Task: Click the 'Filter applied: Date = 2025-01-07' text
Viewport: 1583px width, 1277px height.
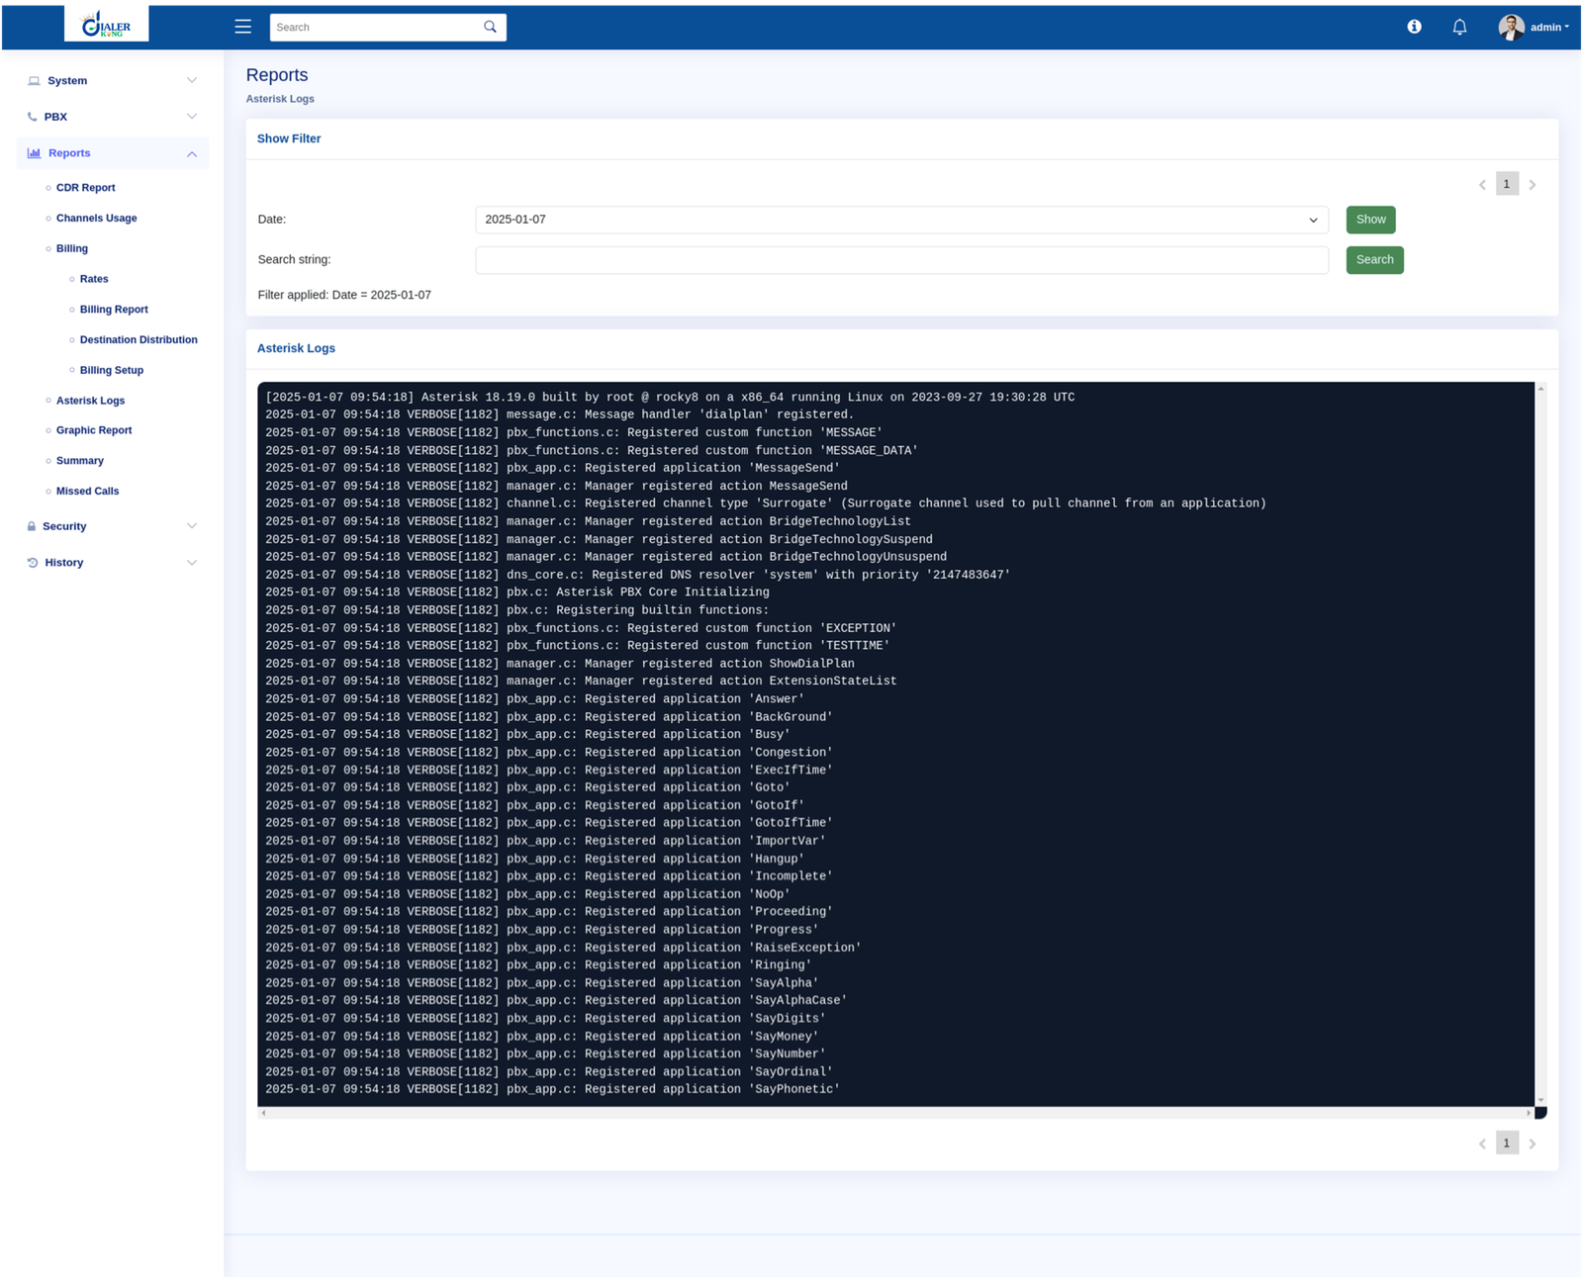Action: click(344, 295)
